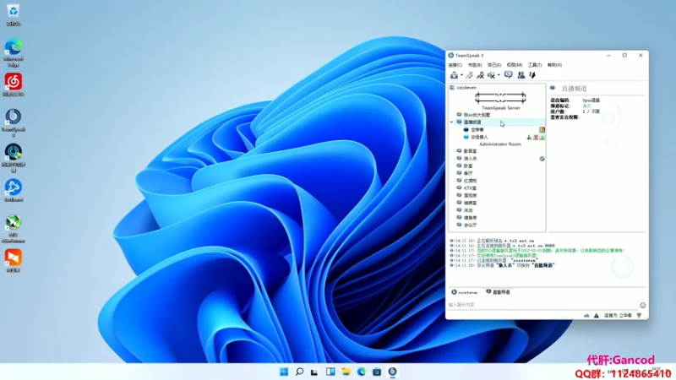Click the blue 永久 value in channel info
The width and height of the screenshot is (676, 380).
point(586,106)
